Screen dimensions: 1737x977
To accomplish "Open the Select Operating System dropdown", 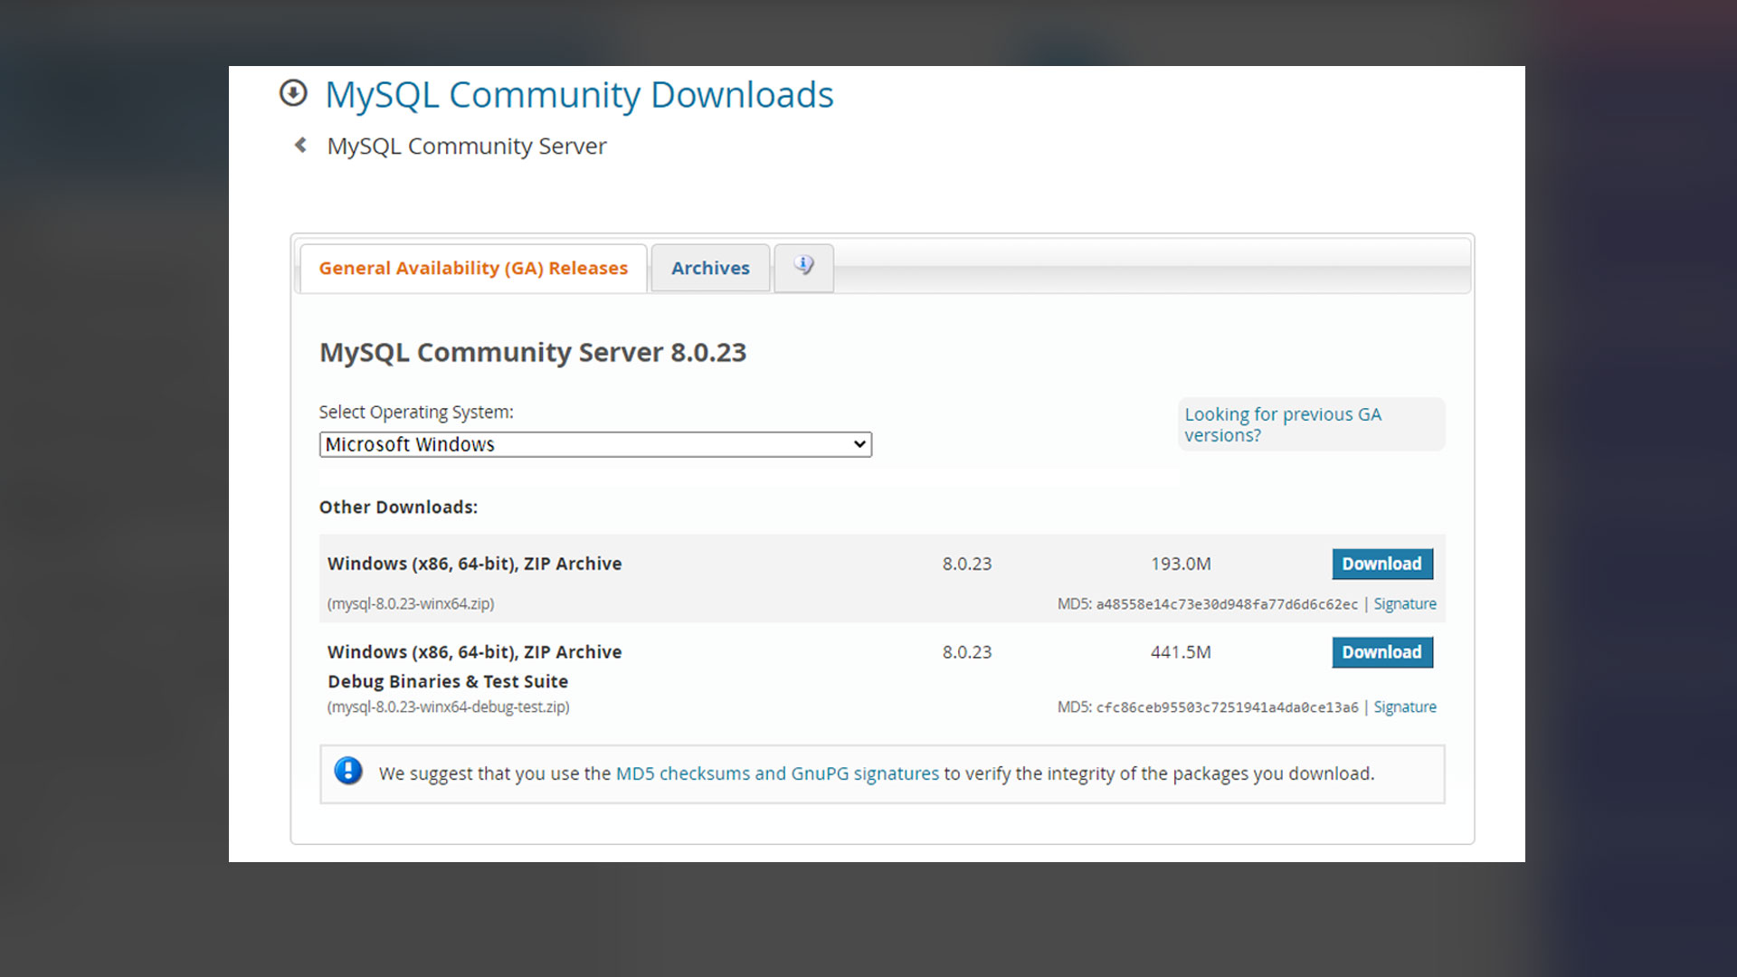I will click(x=595, y=444).
